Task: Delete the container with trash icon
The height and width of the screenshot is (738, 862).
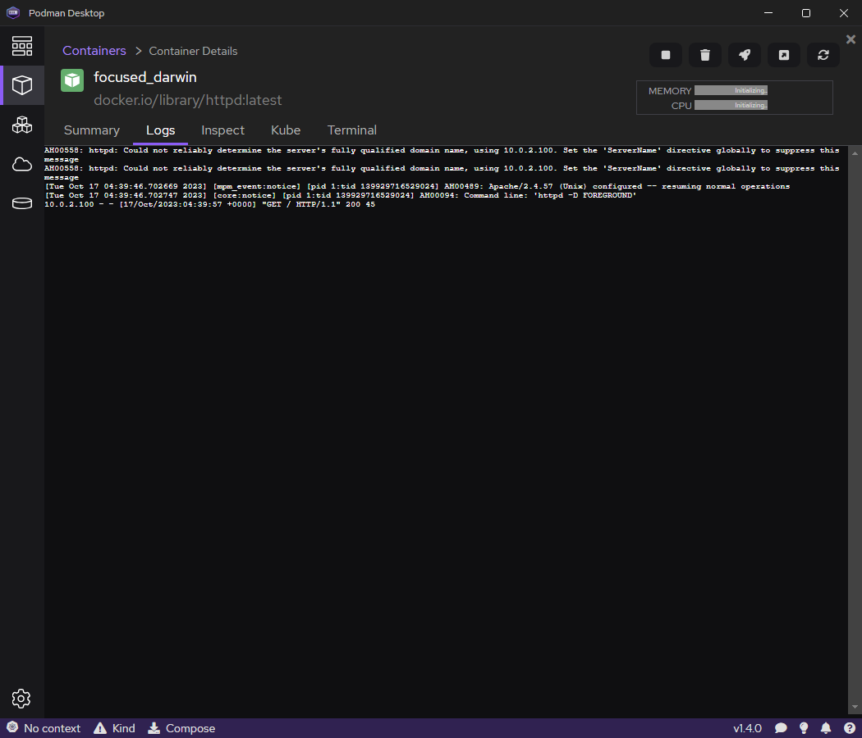Action: (x=704, y=55)
